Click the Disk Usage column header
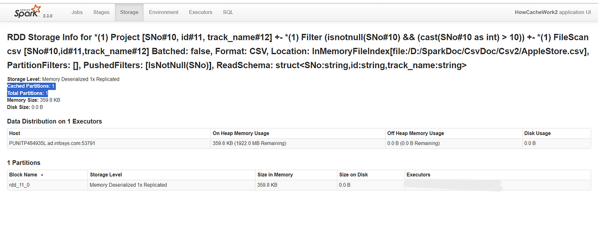 tap(537, 133)
